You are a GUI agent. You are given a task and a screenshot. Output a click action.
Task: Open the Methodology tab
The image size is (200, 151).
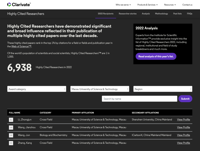(161, 14)
